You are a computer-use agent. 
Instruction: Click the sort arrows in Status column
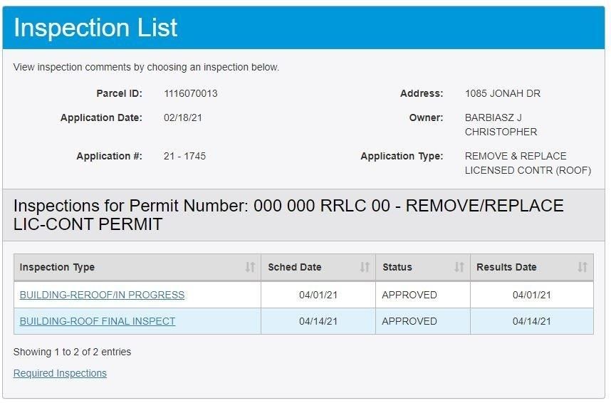point(459,267)
